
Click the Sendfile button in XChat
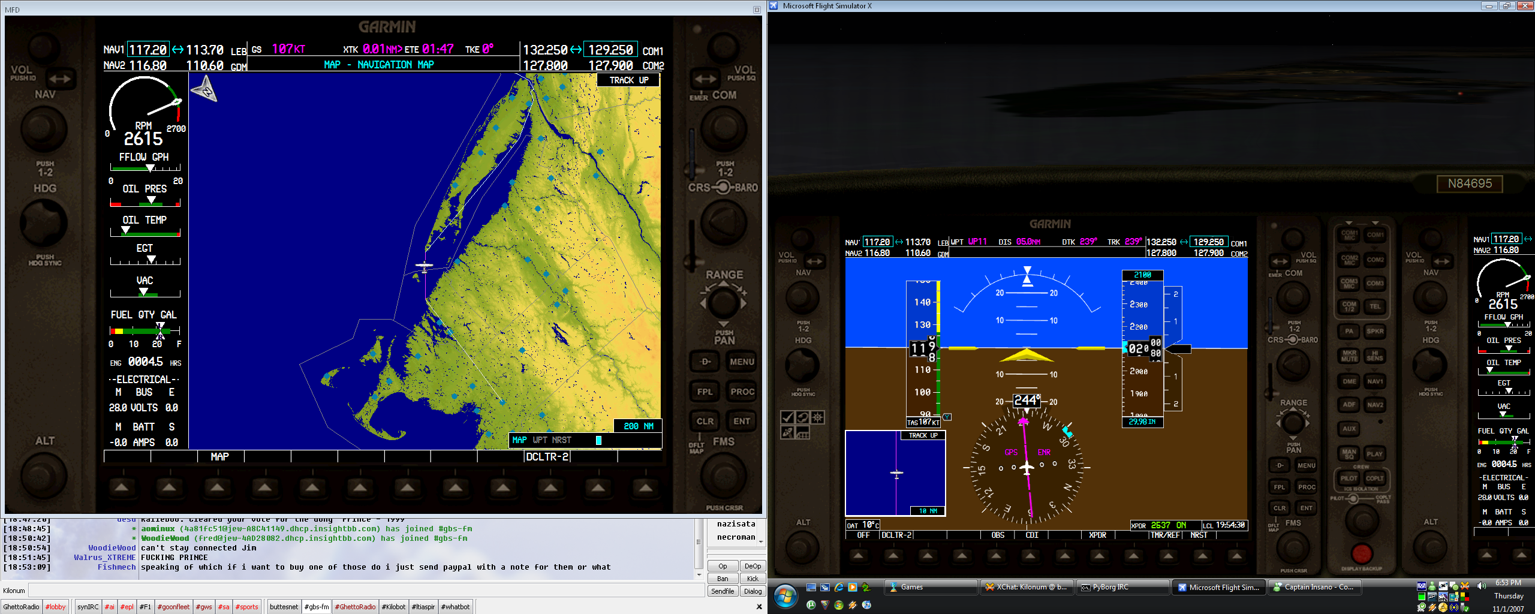pos(723,591)
